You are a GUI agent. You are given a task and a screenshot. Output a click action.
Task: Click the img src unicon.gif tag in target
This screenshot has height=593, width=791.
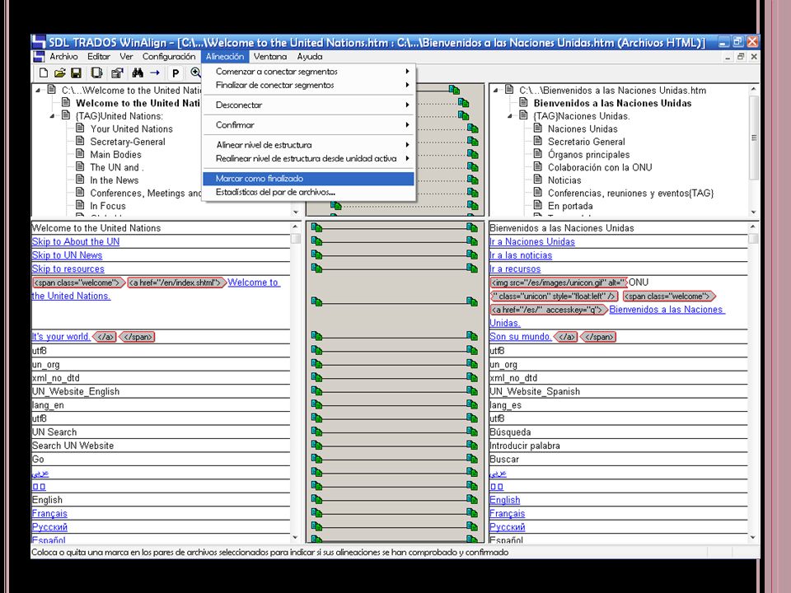coord(559,282)
